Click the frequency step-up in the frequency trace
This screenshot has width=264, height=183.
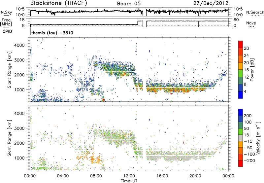pos(138,23)
